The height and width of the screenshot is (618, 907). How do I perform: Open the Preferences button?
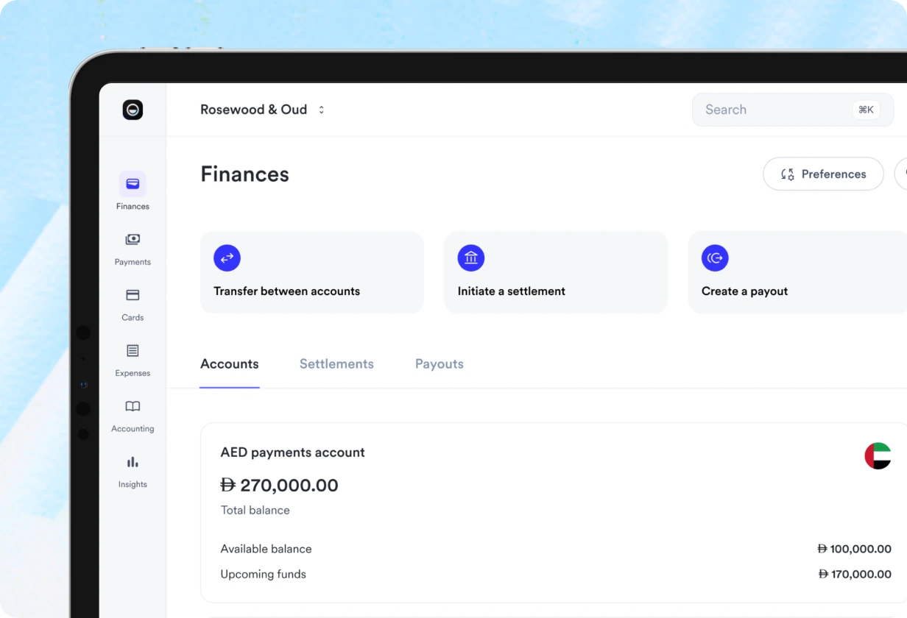pyautogui.click(x=823, y=174)
